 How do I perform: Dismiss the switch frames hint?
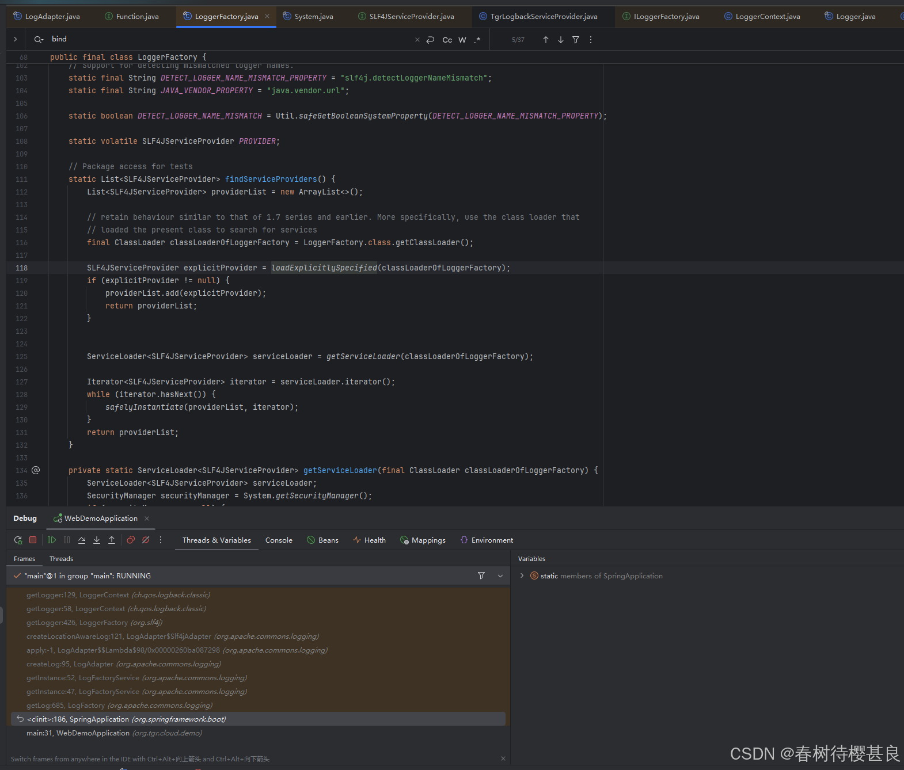503,758
